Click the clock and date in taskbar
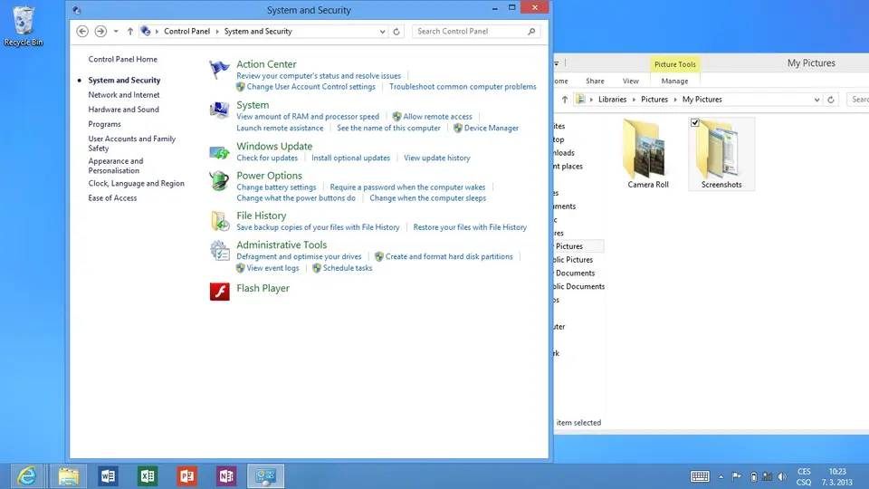869x489 pixels. point(836,477)
